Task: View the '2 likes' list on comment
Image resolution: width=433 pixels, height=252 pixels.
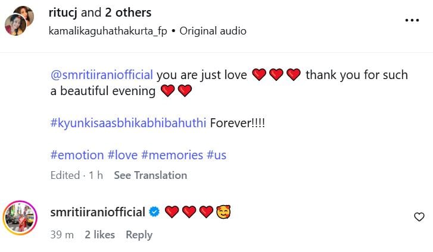Action: (99, 235)
